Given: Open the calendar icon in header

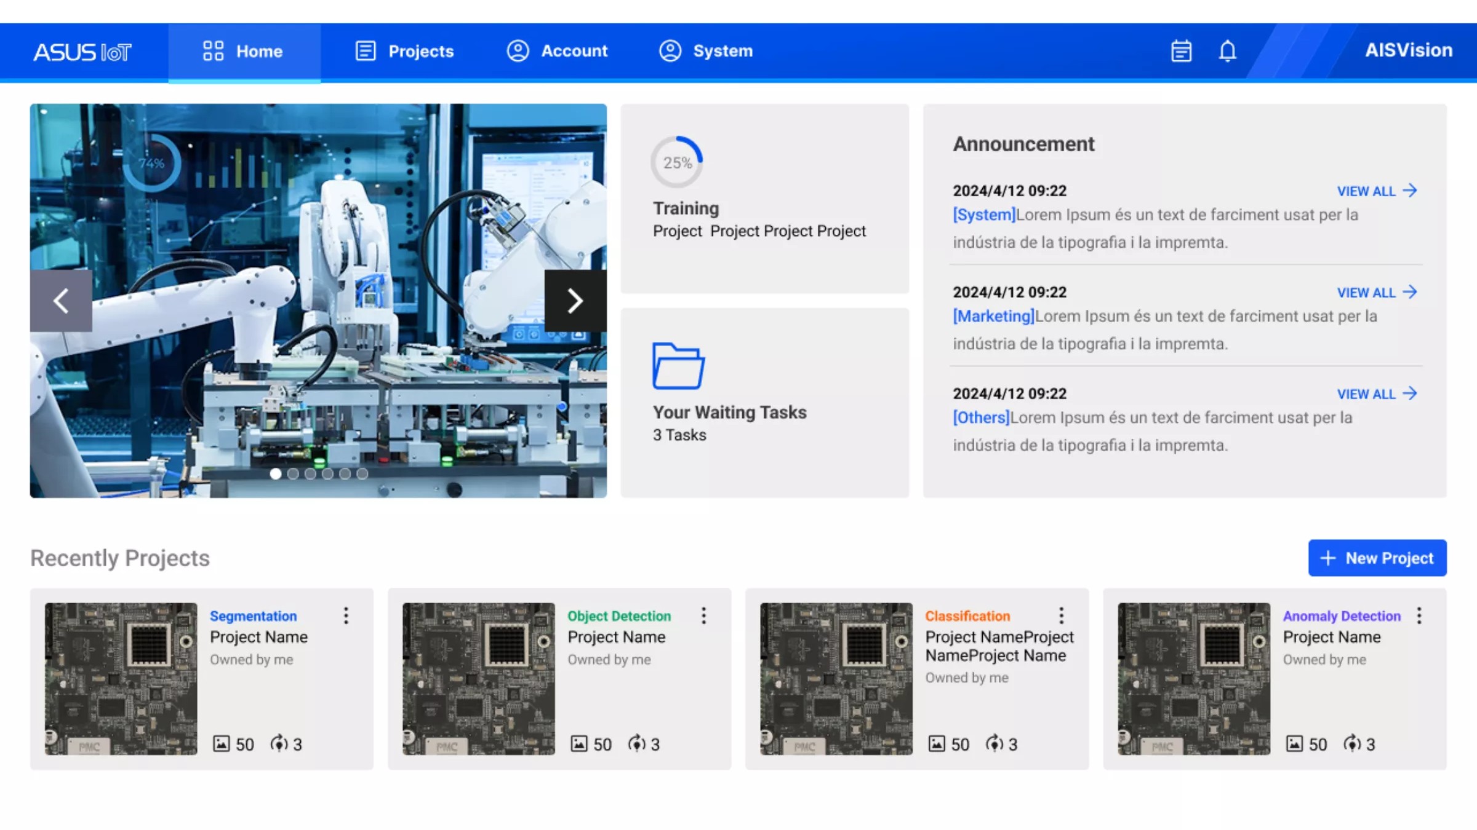Looking at the screenshot, I should tap(1181, 51).
